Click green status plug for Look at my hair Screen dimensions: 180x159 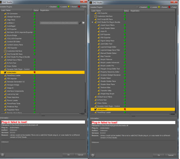point(35,94)
